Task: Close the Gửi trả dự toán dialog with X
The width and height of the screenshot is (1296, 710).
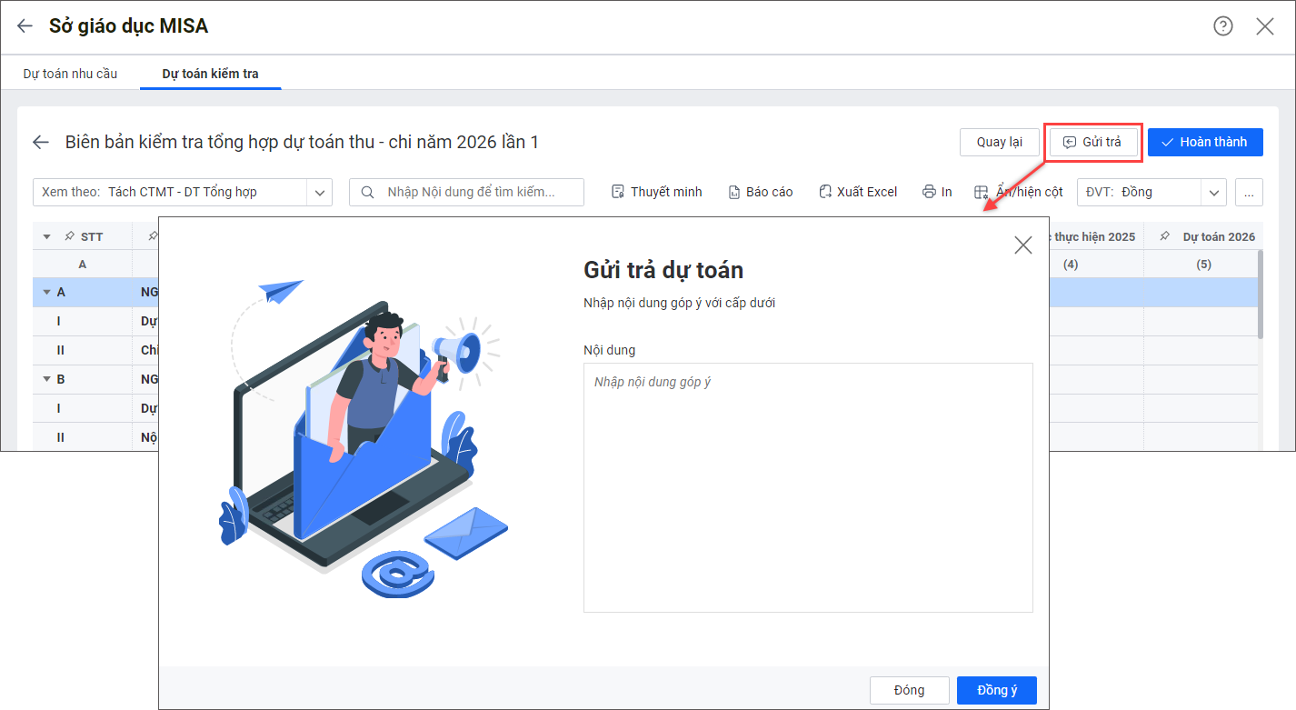Action: pos(1023,245)
